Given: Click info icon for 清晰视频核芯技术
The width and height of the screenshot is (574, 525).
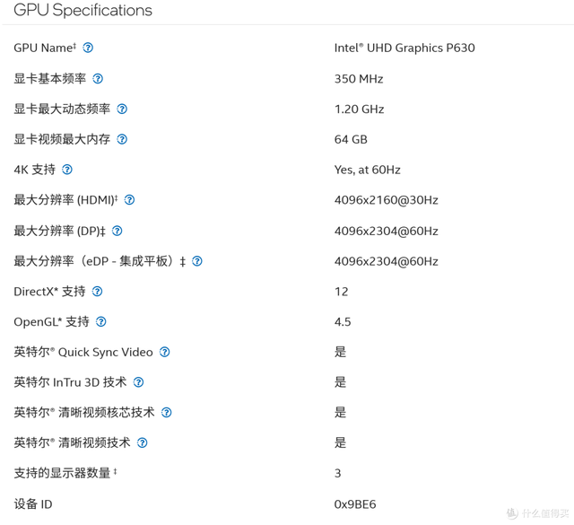Looking at the screenshot, I should pos(167,413).
